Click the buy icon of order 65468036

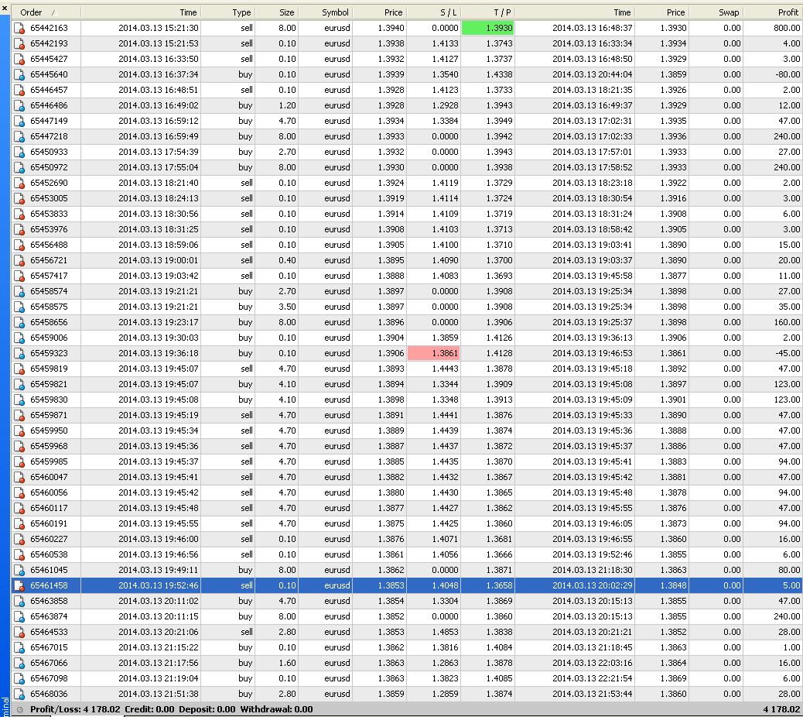coord(19,694)
